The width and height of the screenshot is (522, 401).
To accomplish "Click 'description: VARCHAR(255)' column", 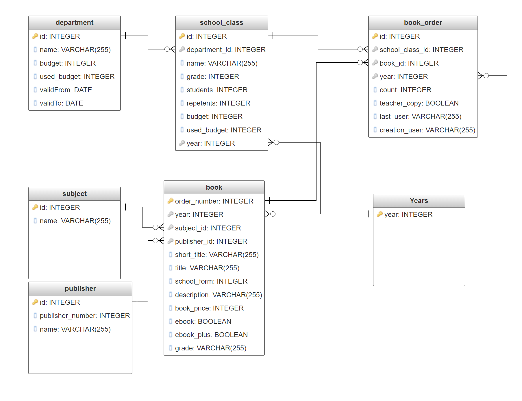I will 219,295.
